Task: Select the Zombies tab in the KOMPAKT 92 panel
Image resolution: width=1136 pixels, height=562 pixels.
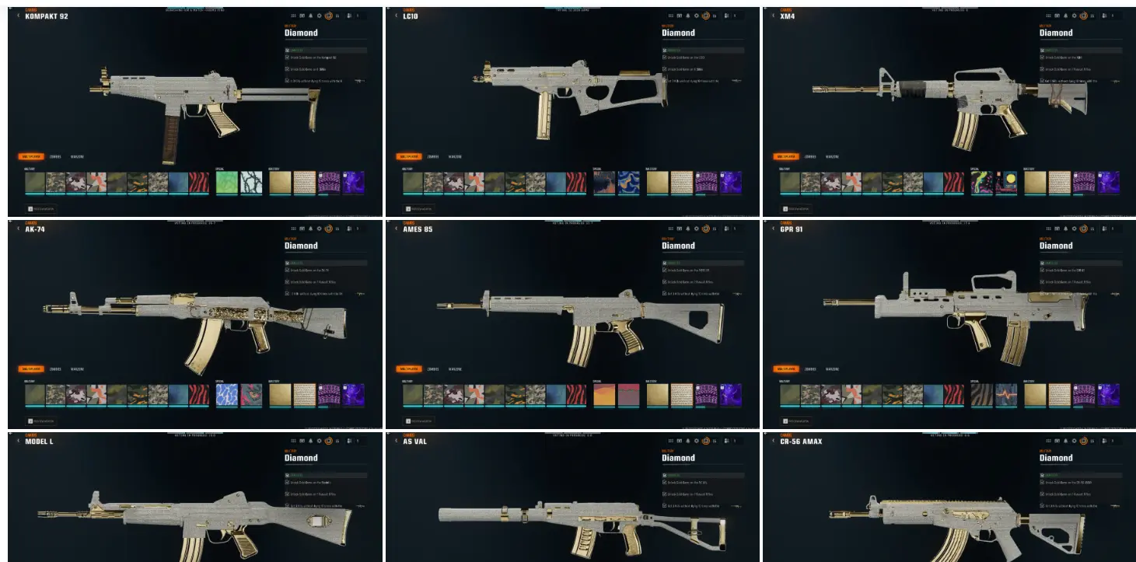Action: coord(54,156)
